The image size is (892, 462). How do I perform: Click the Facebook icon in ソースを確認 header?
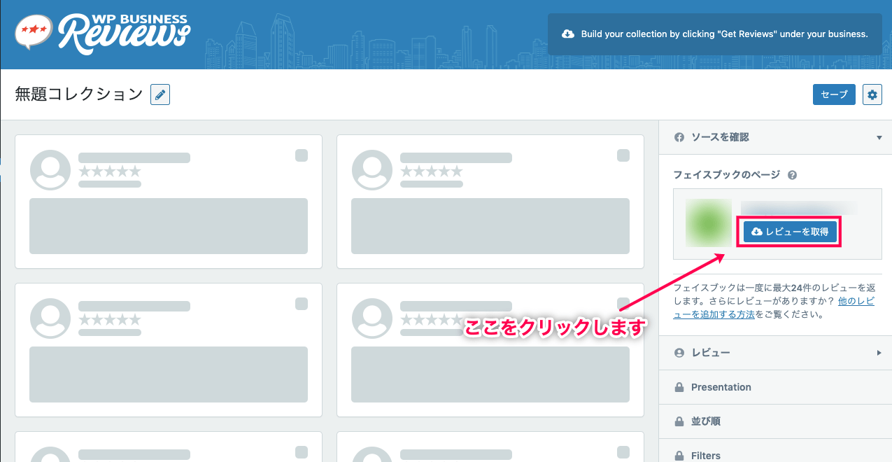[679, 138]
